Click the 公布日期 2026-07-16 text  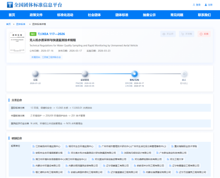(x=41, y=51)
